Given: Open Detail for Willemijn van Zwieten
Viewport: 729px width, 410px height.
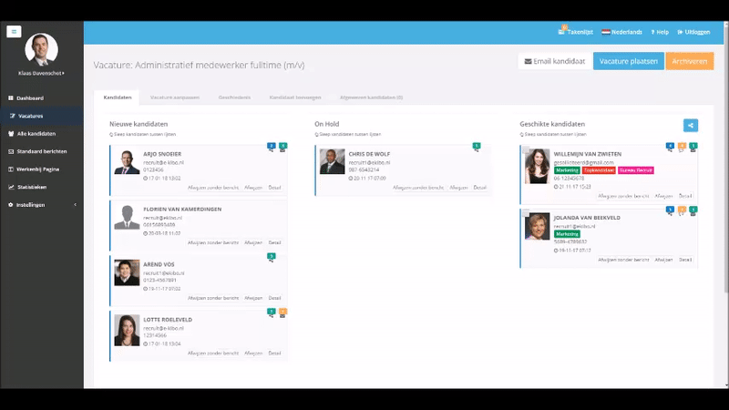Looking at the screenshot, I should (x=685, y=196).
